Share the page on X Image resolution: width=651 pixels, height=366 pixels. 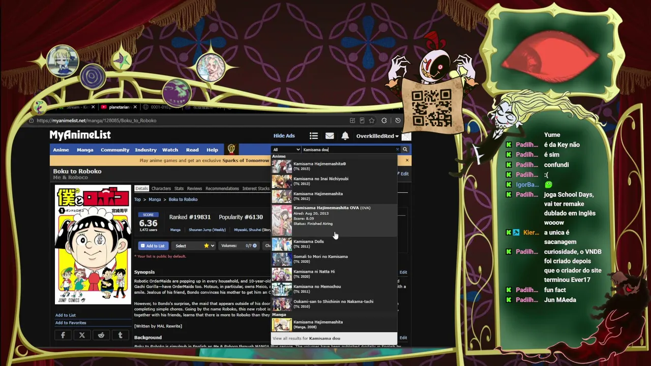[82, 335]
